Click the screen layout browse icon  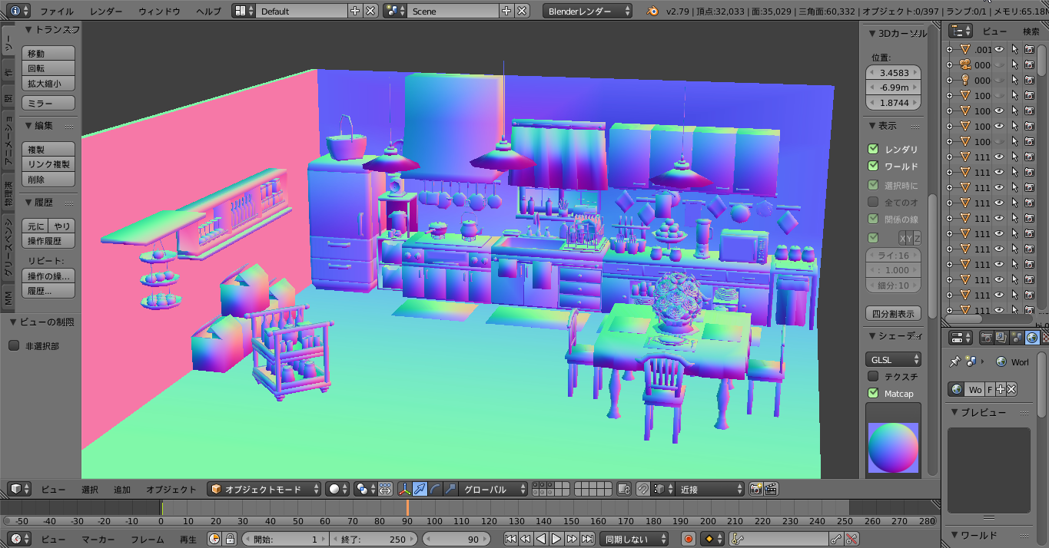tap(244, 11)
